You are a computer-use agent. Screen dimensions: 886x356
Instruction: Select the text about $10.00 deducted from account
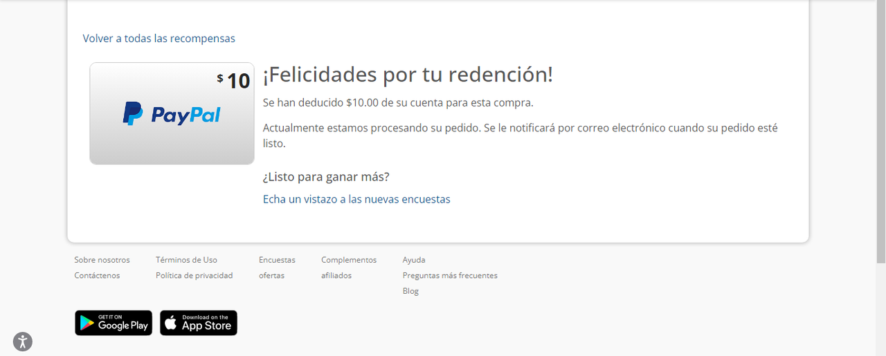(398, 102)
